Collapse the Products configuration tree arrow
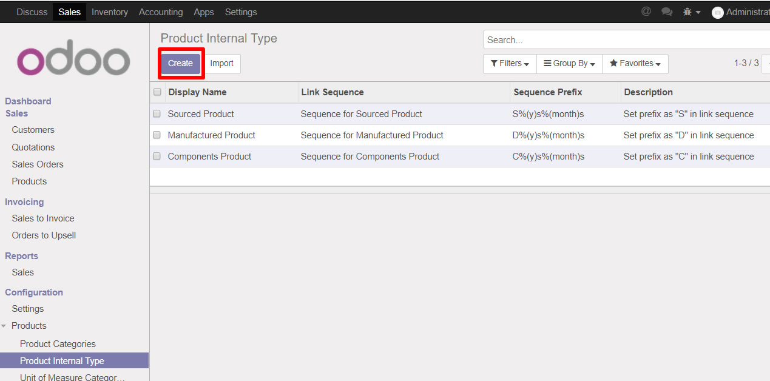Viewport: 770px width, 381px height. click(x=4, y=326)
